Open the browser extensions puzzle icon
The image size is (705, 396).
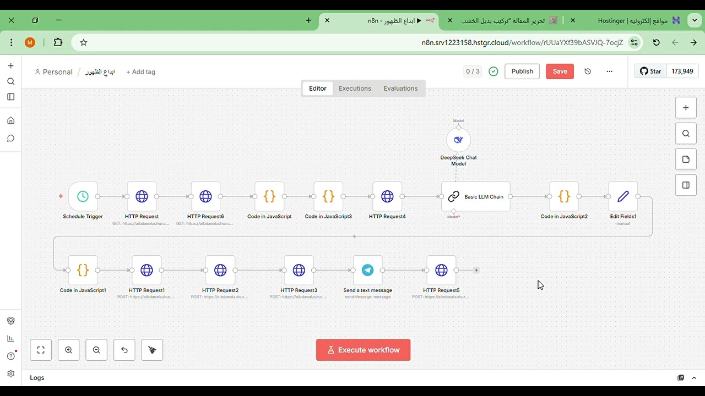58,42
